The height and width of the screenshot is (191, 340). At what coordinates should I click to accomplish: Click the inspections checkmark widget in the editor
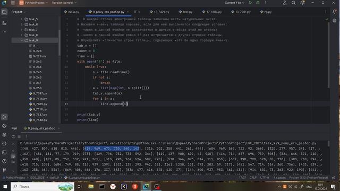[327, 19]
